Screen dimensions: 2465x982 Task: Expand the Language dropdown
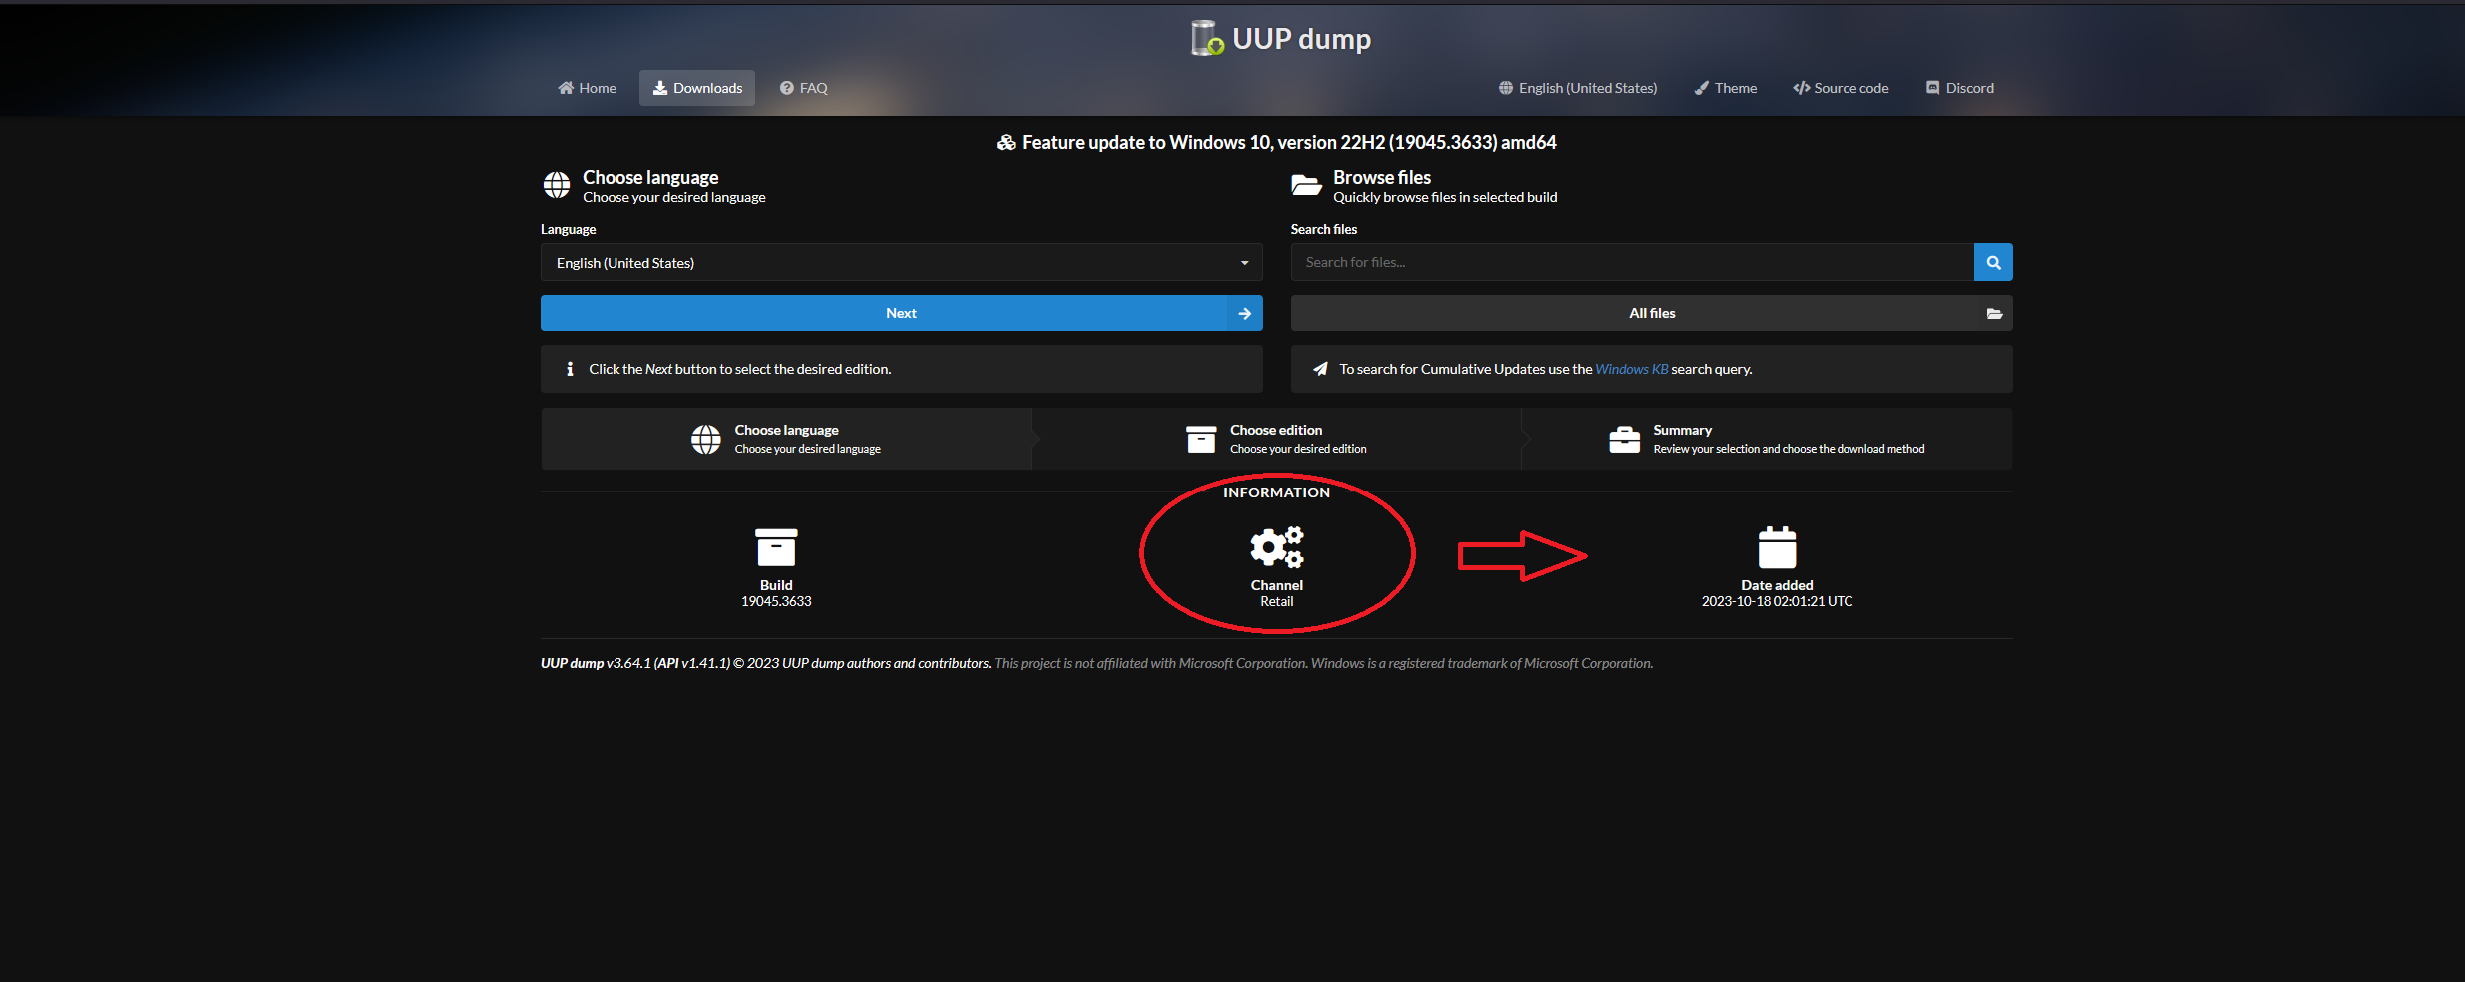901,262
